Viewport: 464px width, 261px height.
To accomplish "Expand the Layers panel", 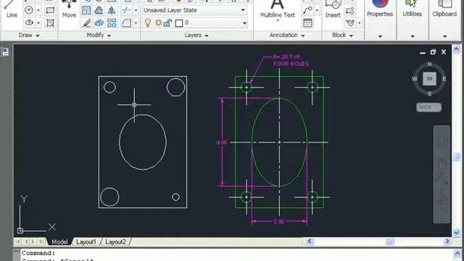I will [196, 36].
